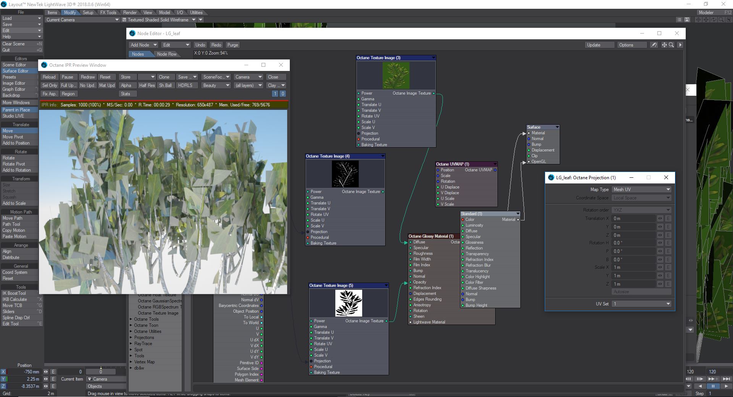This screenshot has height=397, width=733.
Task: Click the camera icon beside Current Item
Action: tap(90, 379)
